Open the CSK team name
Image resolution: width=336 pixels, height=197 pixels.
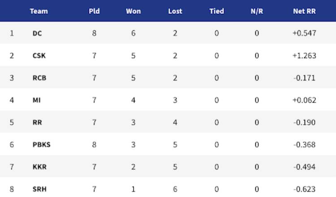tap(39, 56)
